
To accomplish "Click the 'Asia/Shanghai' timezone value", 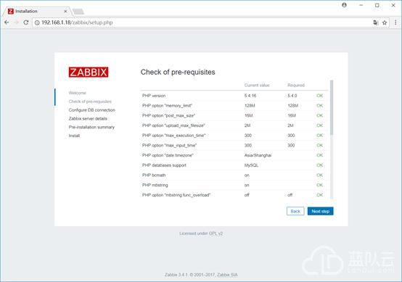I will tap(258, 155).
